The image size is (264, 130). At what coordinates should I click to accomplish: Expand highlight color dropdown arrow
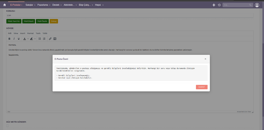pos(35,39)
